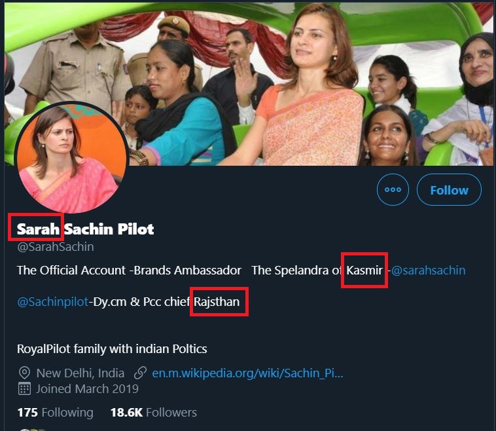Click the Joined March 2019 text
Image resolution: width=496 pixels, height=431 pixels.
click(87, 388)
